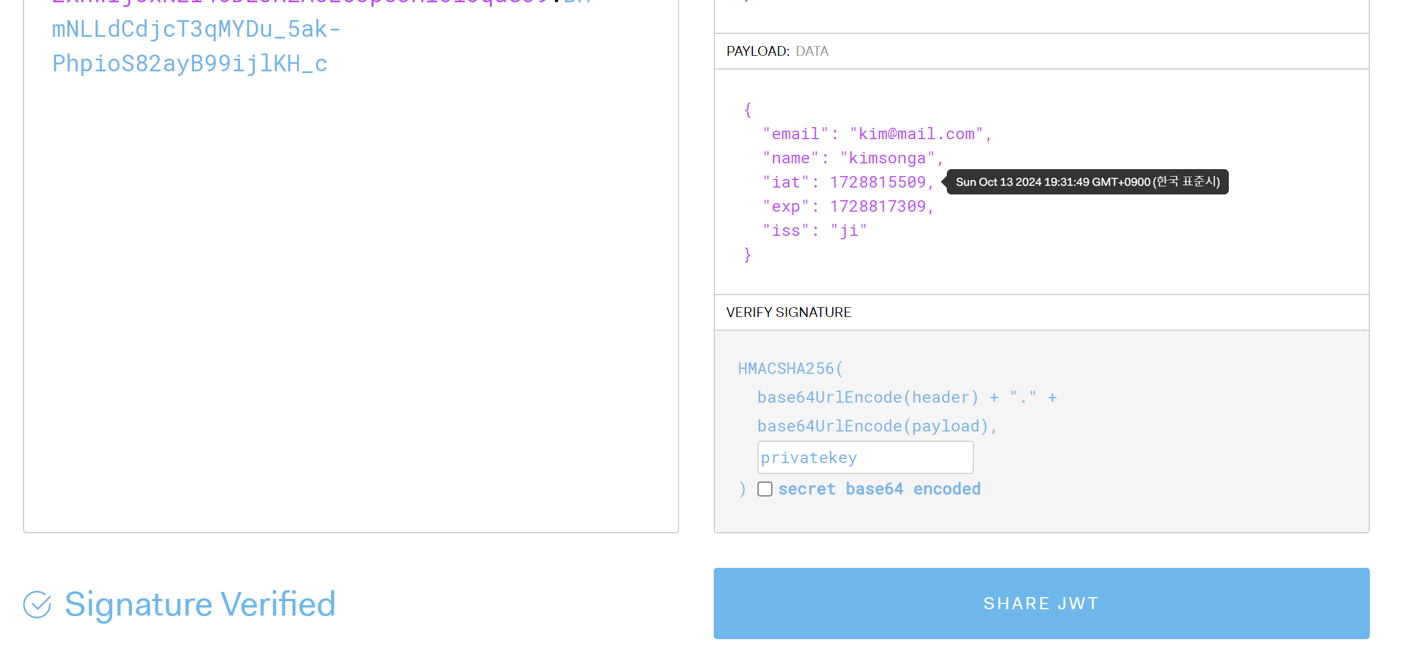The width and height of the screenshot is (1409, 661).
Task: Click encoded token line mNLLdCdjcT3qMYDu_5ak-
Action: coord(196,29)
